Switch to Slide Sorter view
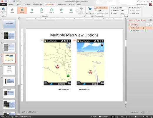Screen dimensions: 153x118 click(x=117, y=117)
